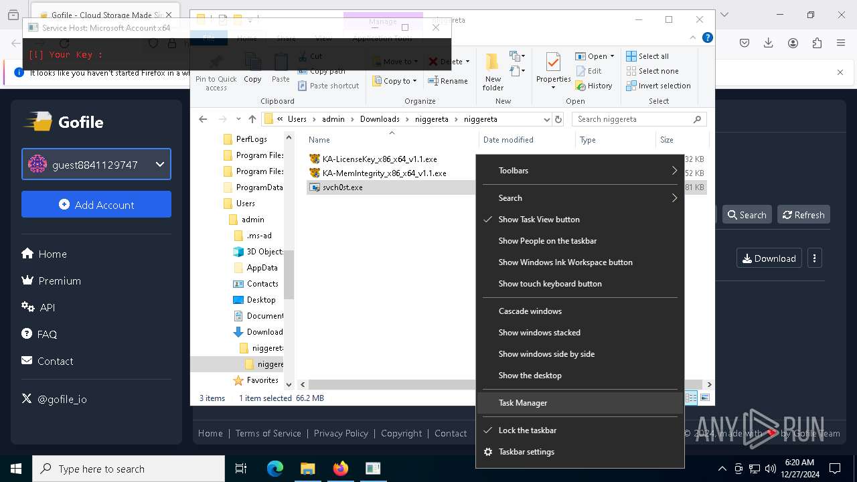Open the Delete dropdown arrow

point(467,62)
